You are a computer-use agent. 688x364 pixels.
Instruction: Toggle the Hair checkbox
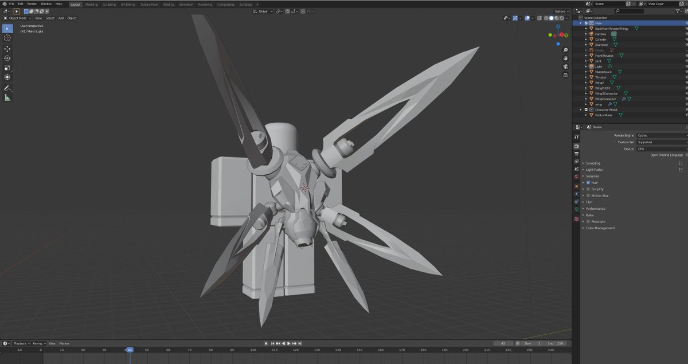click(x=588, y=183)
